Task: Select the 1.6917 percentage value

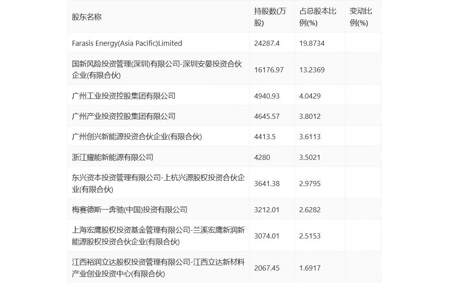Action: coord(310,268)
